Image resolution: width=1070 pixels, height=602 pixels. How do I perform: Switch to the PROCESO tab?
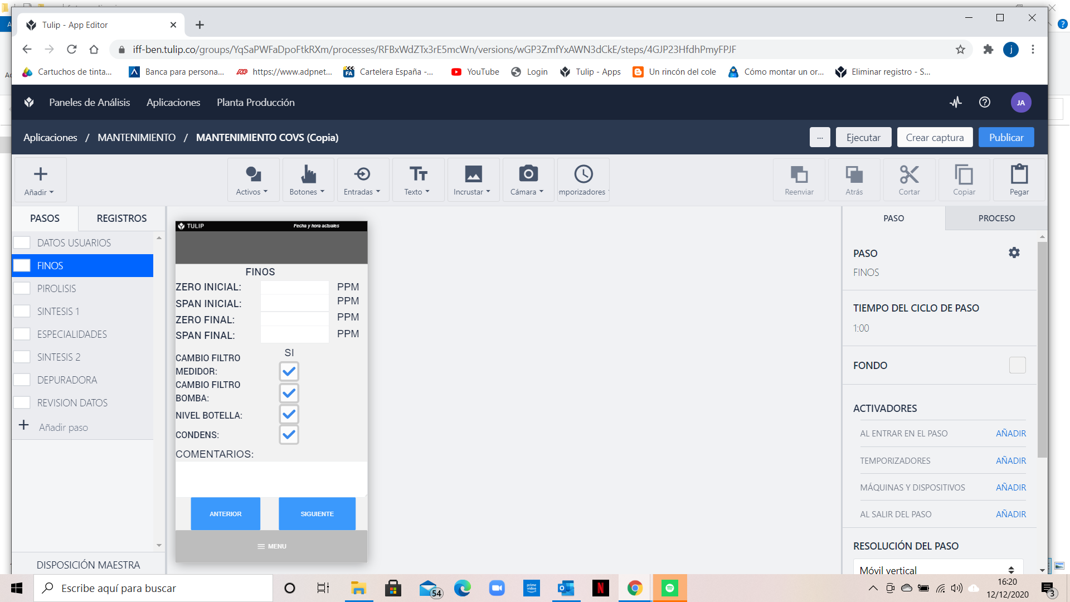point(996,219)
